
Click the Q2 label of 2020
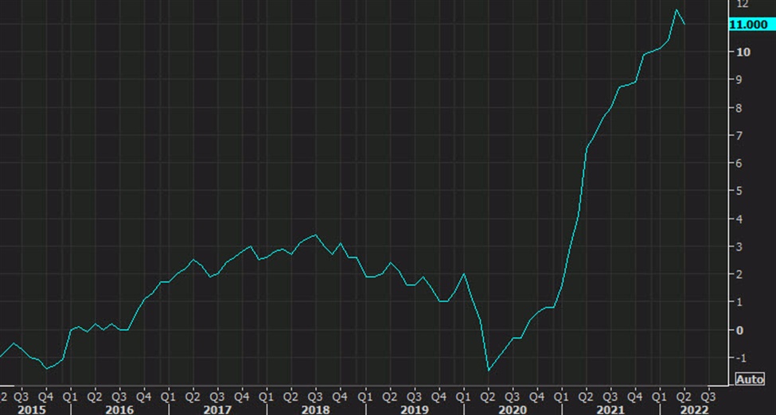click(x=488, y=397)
